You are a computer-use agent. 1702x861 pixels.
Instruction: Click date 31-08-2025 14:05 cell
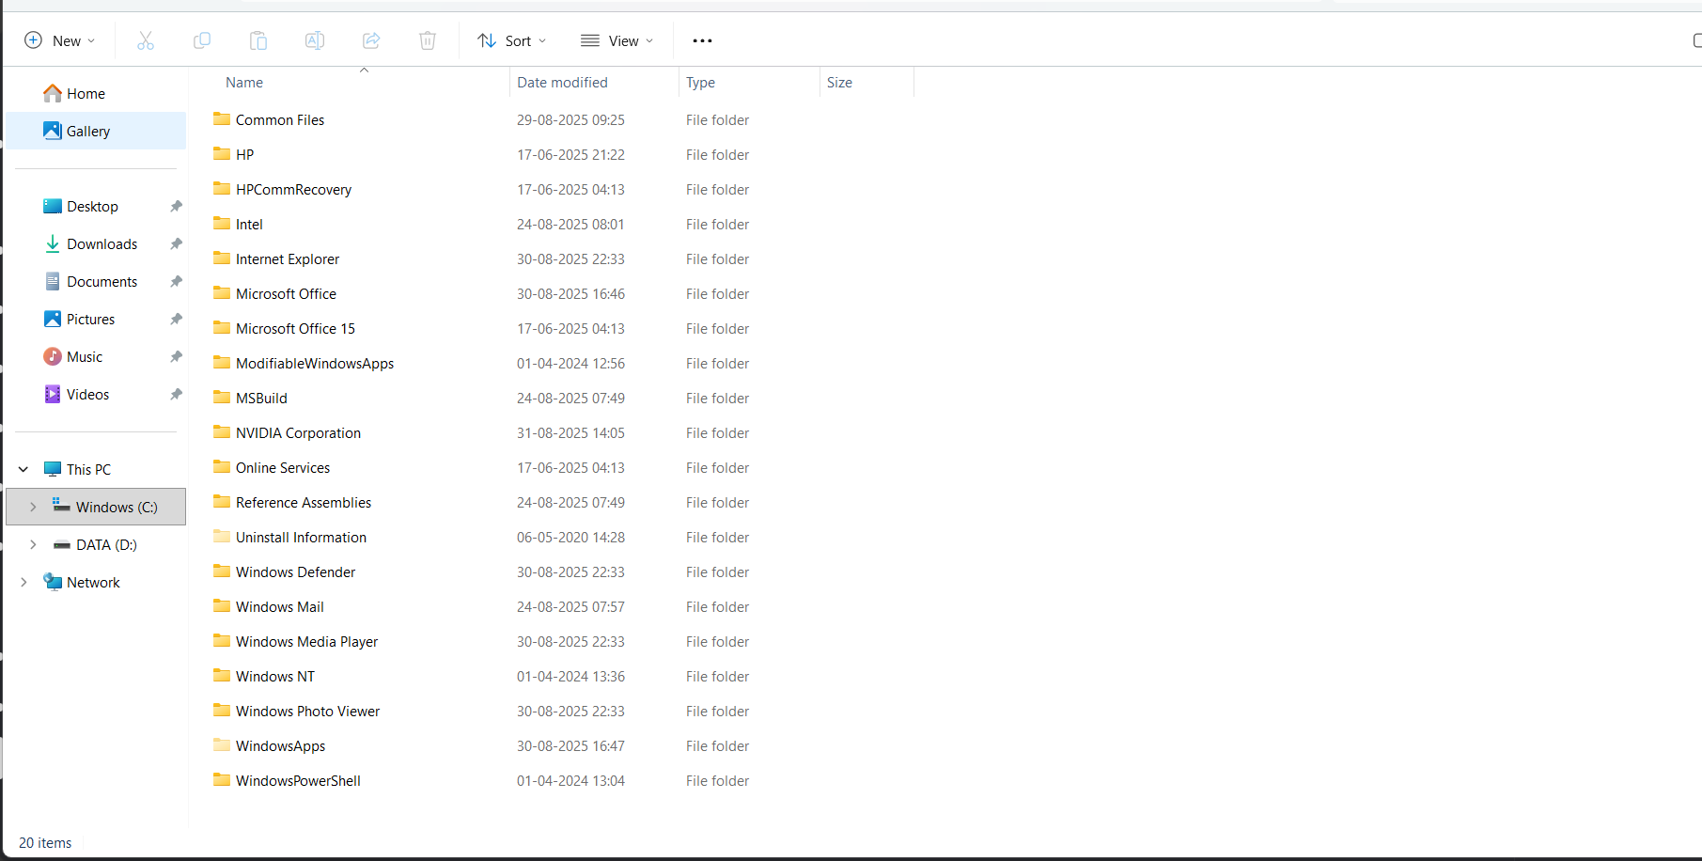point(570,432)
